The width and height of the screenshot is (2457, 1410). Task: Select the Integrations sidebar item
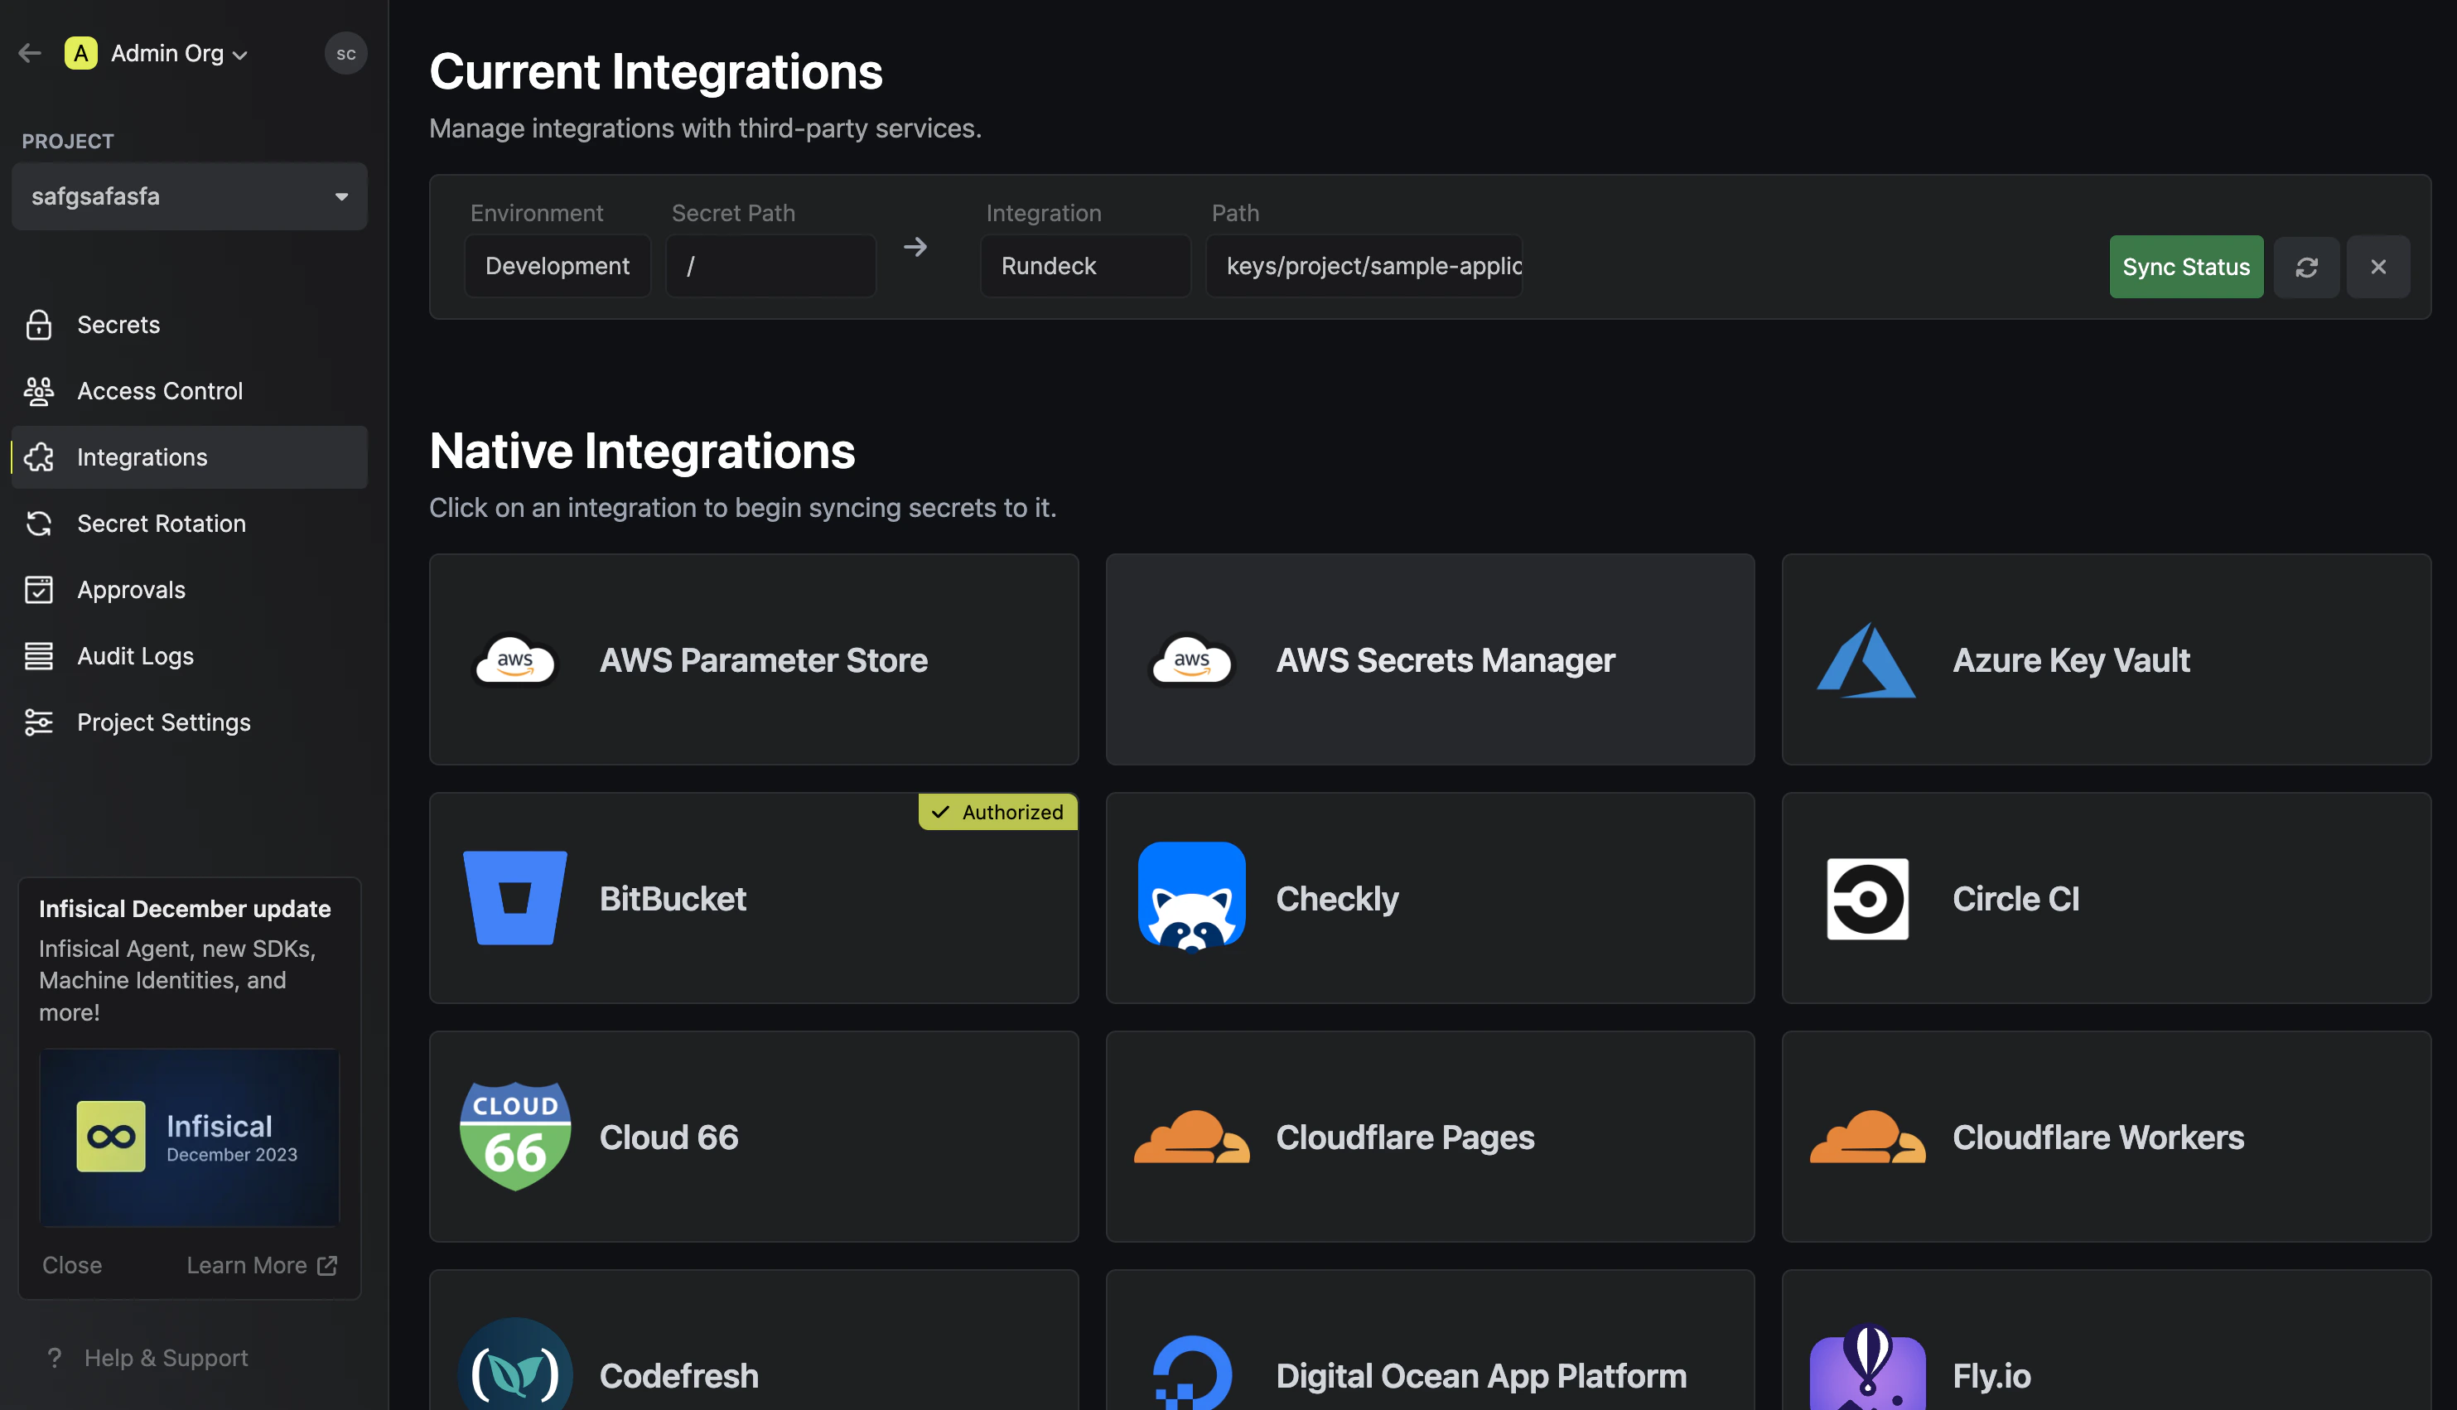point(190,457)
